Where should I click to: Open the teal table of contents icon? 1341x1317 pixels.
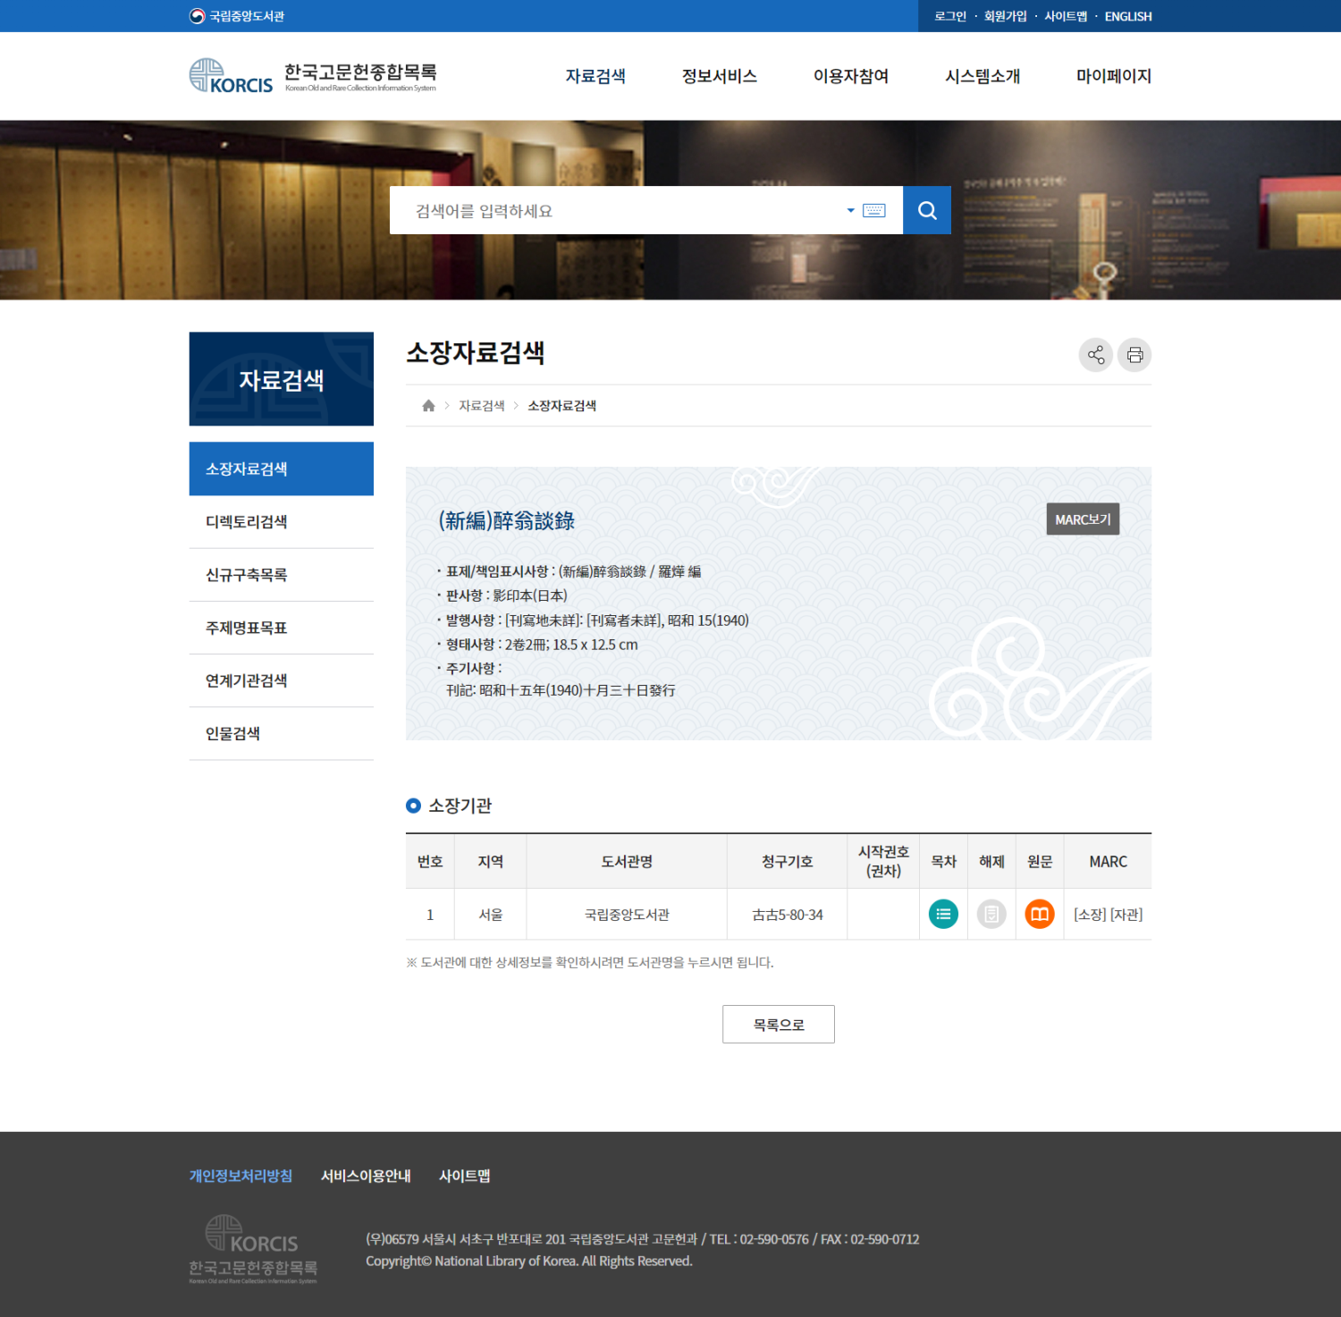tap(943, 914)
